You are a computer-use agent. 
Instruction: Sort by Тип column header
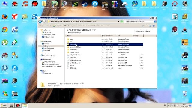pyautogui.click(x=125, y=36)
